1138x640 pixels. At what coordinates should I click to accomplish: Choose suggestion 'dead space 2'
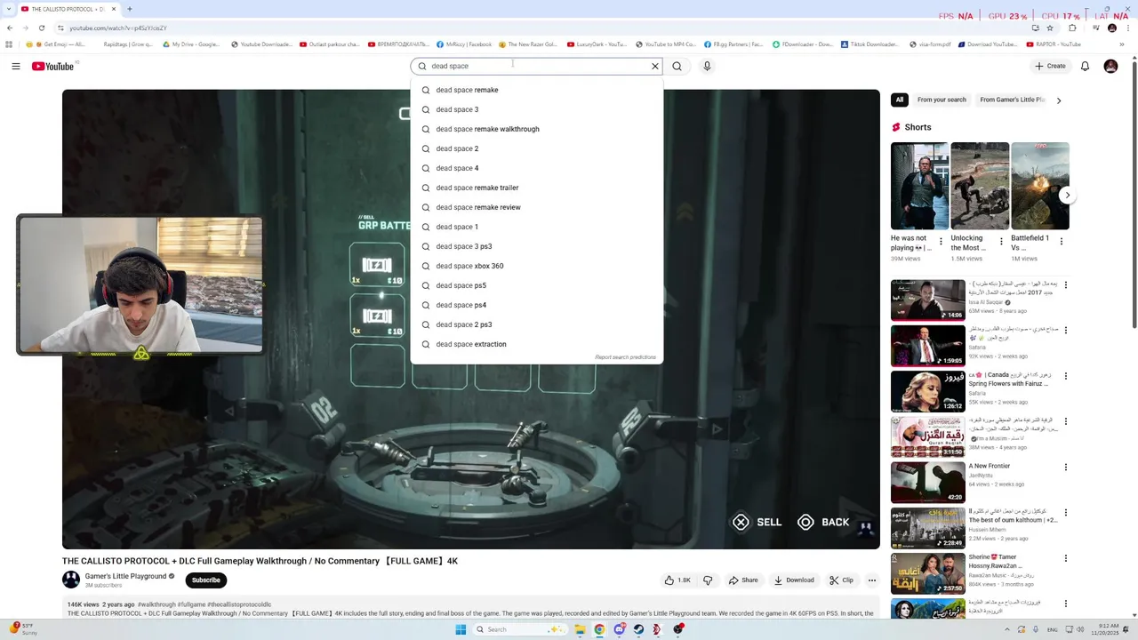[537, 148]
